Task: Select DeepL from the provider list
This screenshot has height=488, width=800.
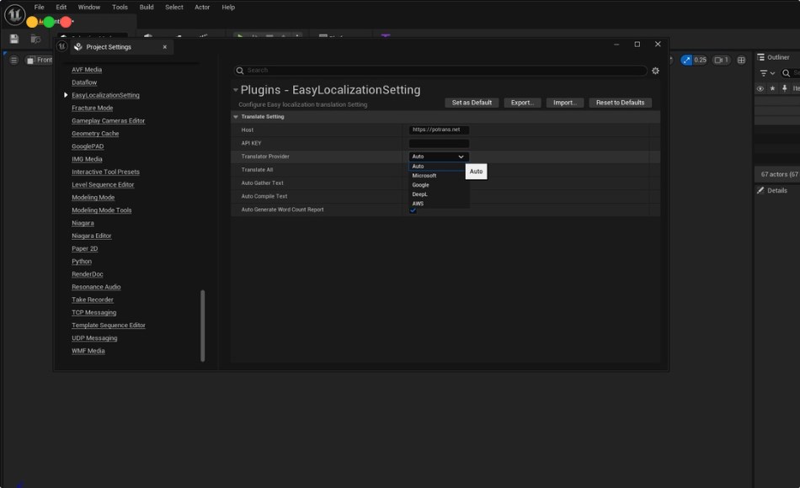Action: pyautogui.click(x=420, y=194)
